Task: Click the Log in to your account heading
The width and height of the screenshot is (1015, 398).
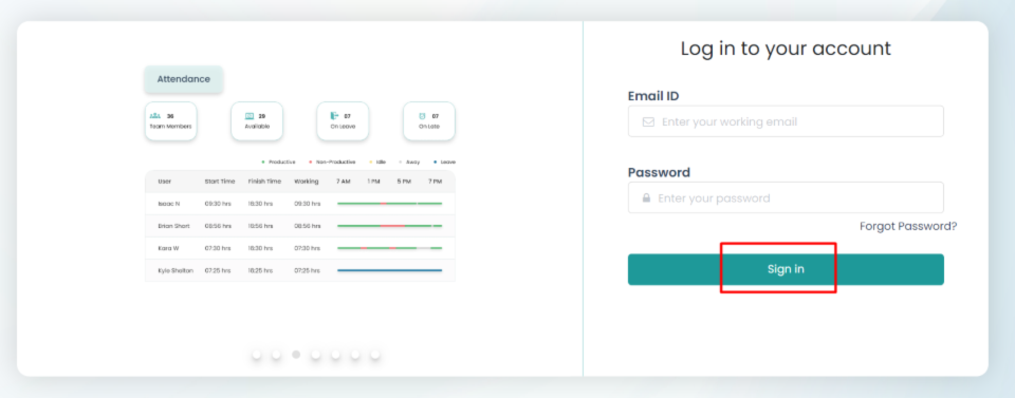Action: tap(786, 49)
